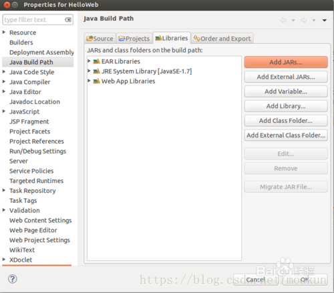Select the EAR Libraries entry text
Image resolution: width=334 pixels, height=293 pixels.
(x=121, y=61)
